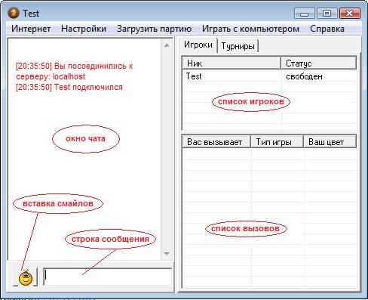
Task: Open the Справка menu
Action: coord(327,29)
